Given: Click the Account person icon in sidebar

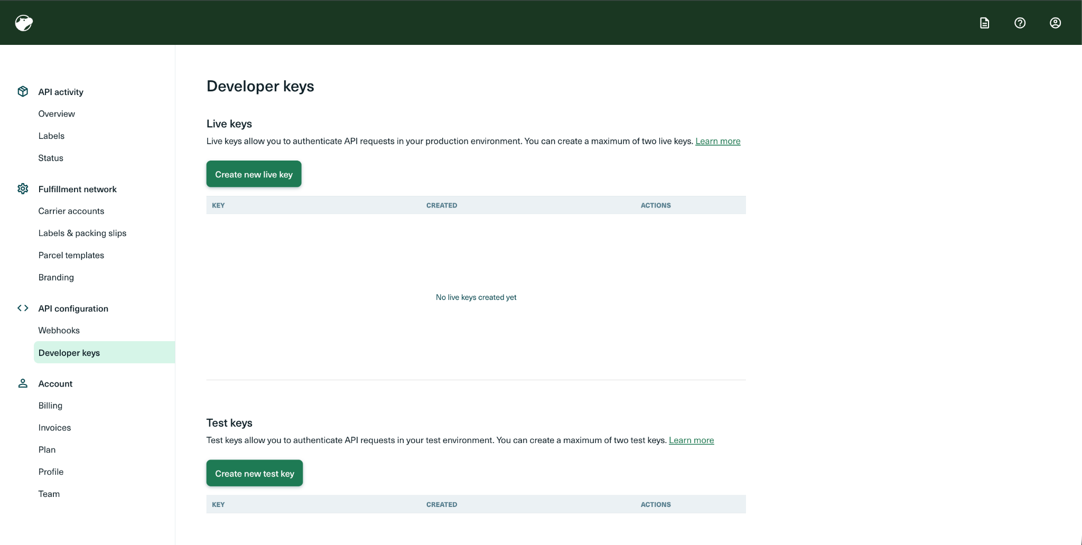Looking at the screenshot, I should tap(23, 383).
